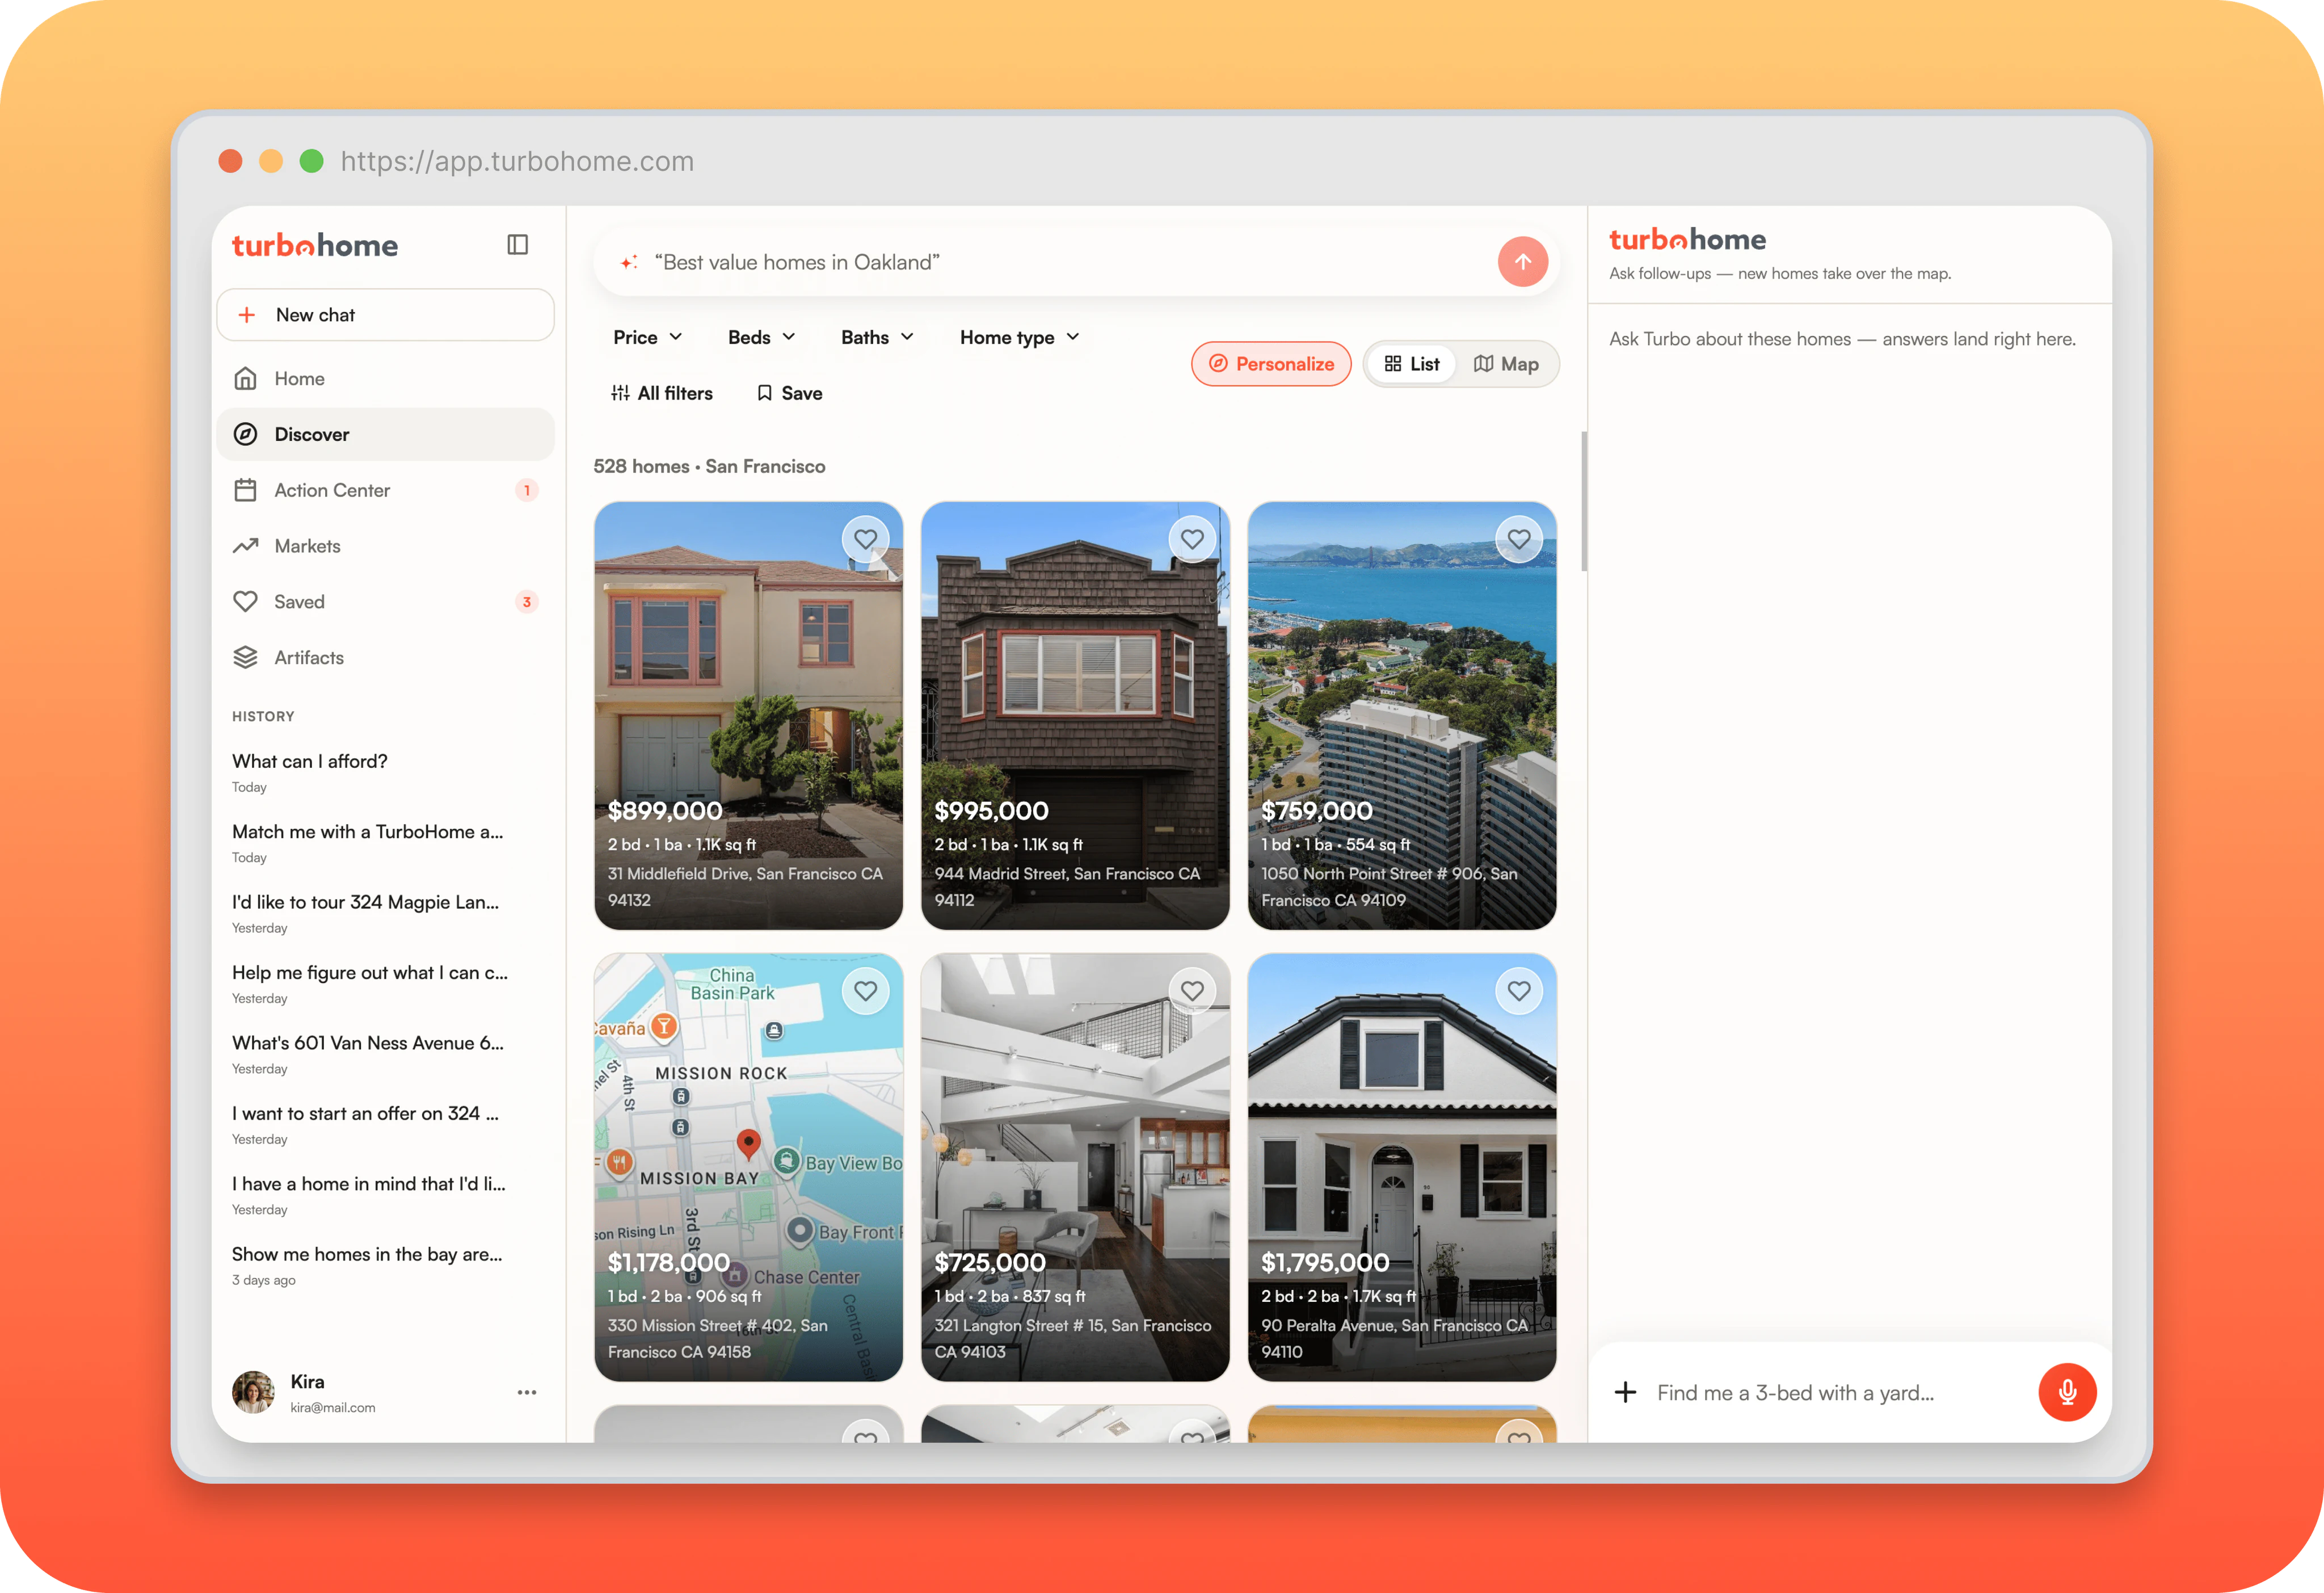Open Artifacts in the sidebar

pos(385,658)
